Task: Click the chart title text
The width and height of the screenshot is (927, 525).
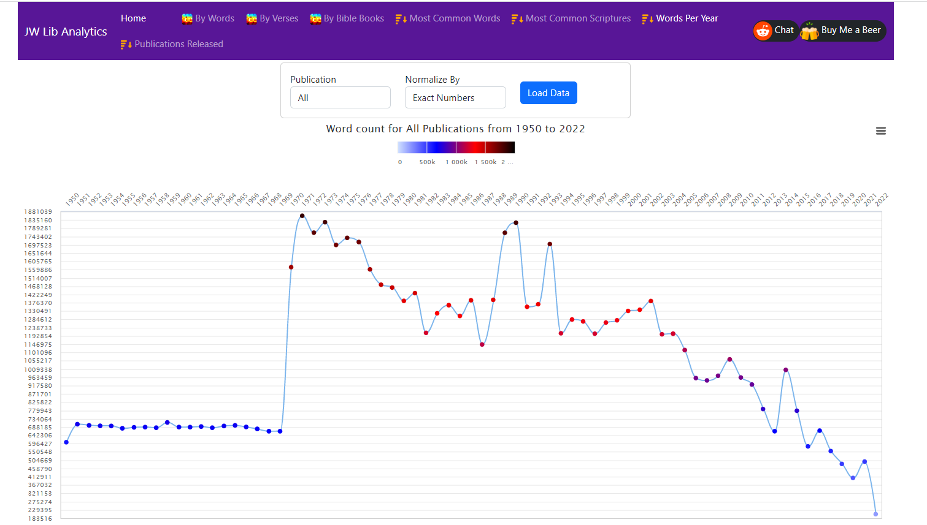Action: pos(455,129)
